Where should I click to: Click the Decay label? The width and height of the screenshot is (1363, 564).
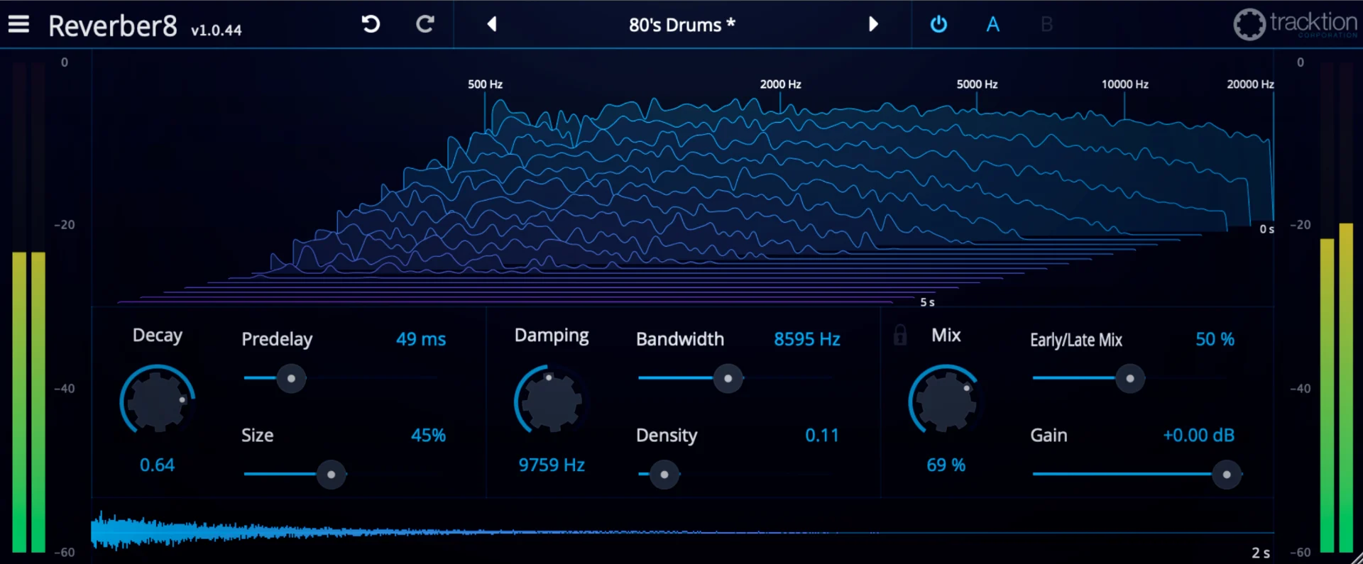158,336
